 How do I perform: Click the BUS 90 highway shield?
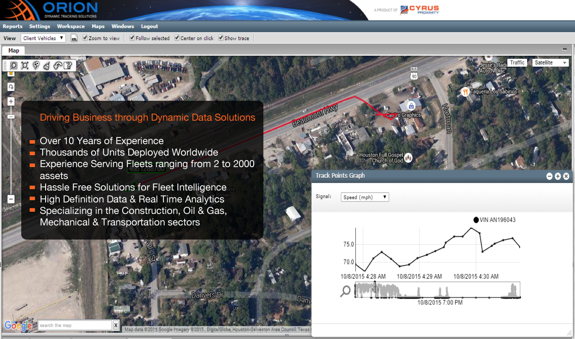pos(414,74)
